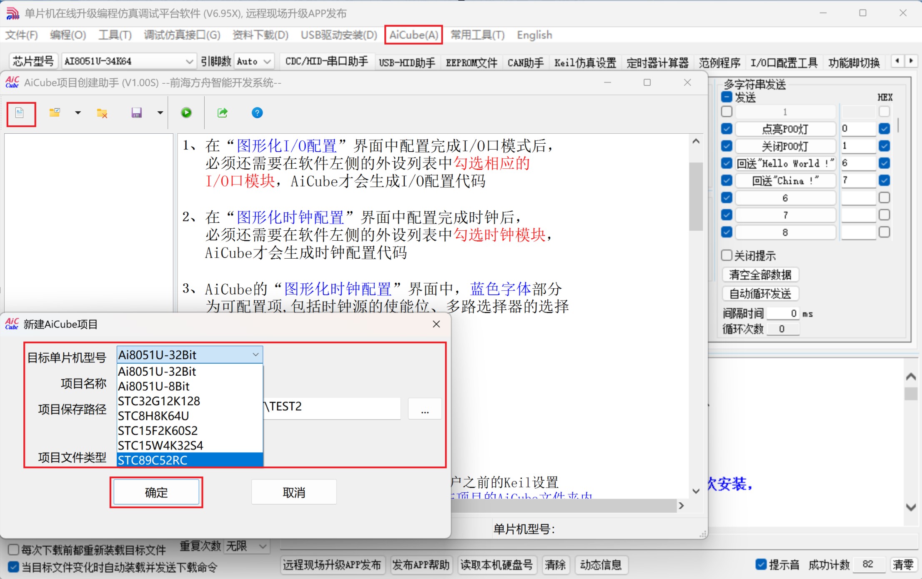Click the purple save disk icon
The width and height of the screenshot is (922, 579).
coord(137,113)
